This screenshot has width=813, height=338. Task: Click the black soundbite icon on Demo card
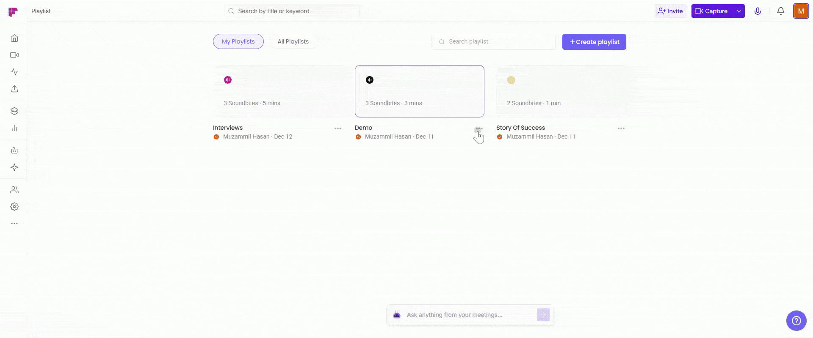370,80
